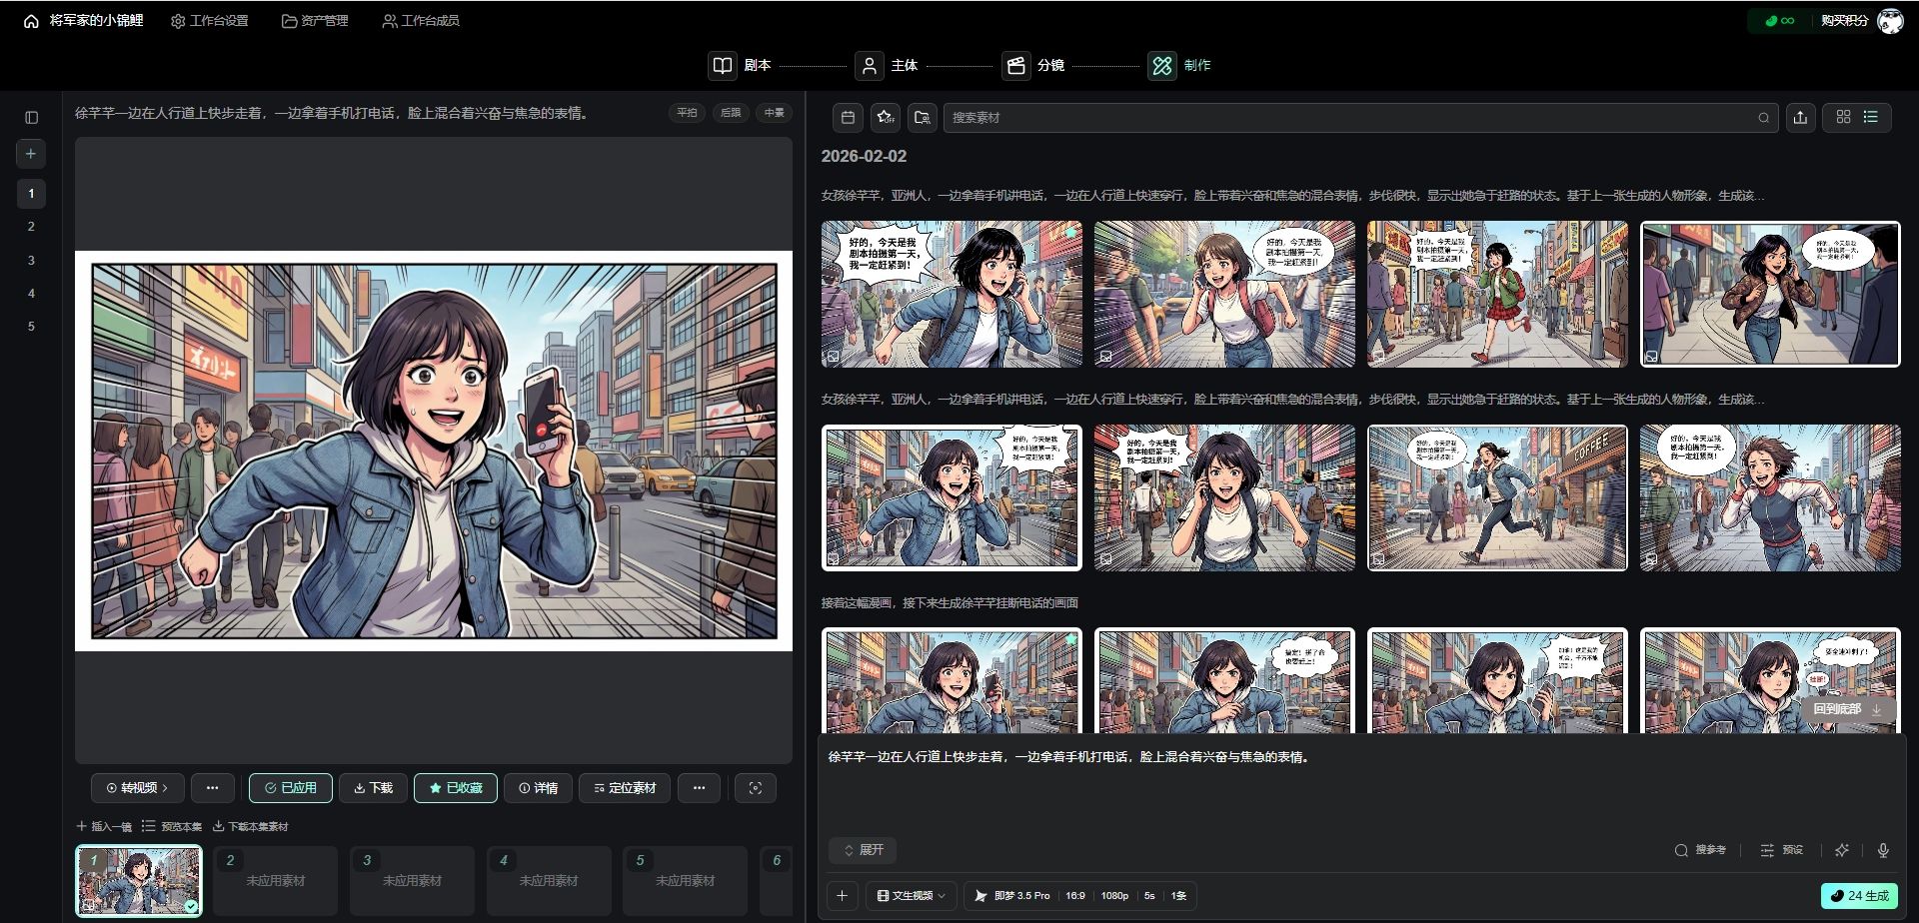
Task: Toggle 已收藏 favorite state
Action: point(456,788)
